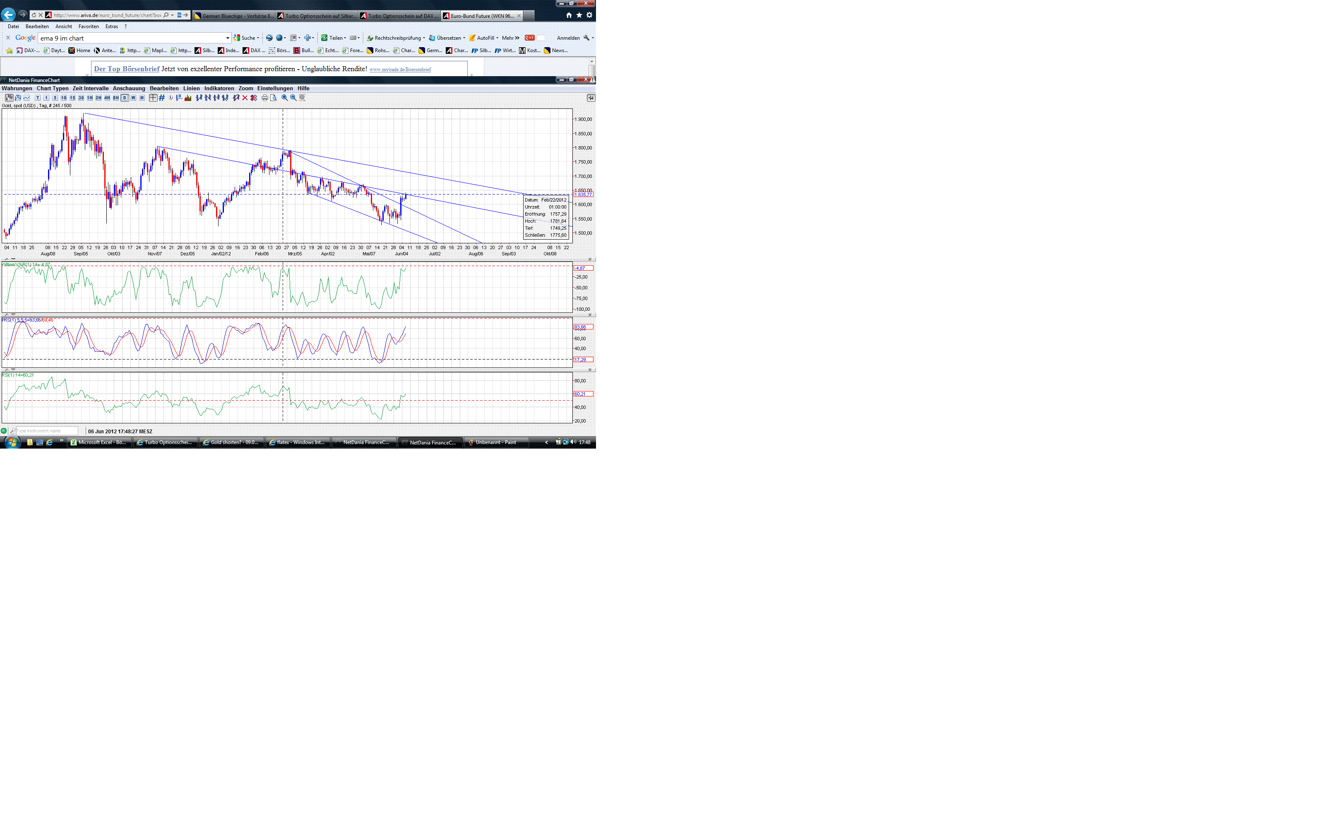The width and height of the screenshot is (1341, 838).
Task: Toggle the chart grid hash icon
Action: click(x=162, y=98)
